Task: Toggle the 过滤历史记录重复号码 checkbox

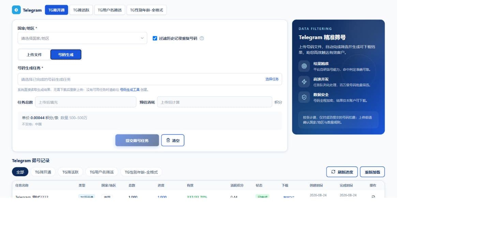Action: click(x=155, y=38)
